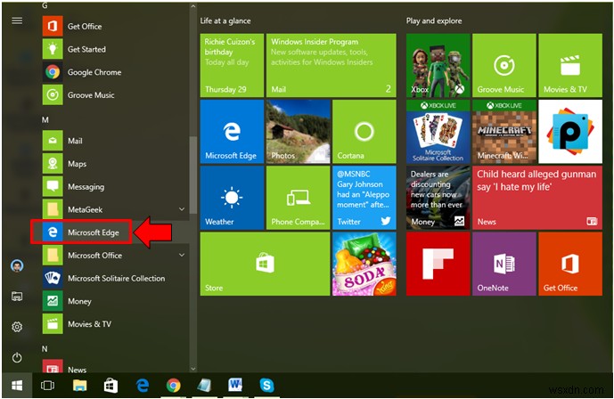This screenshot has height=399, width=614.
Task: Expand the hamburger menu at top left
Action: click(x=17, y=20)
